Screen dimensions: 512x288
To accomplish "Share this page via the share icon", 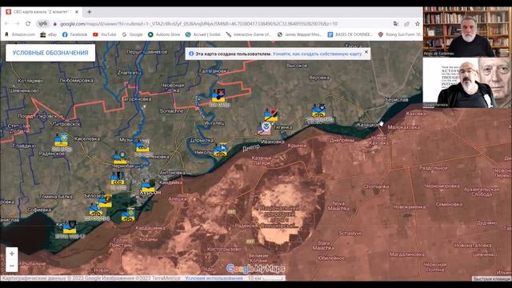I will point(406,24).
